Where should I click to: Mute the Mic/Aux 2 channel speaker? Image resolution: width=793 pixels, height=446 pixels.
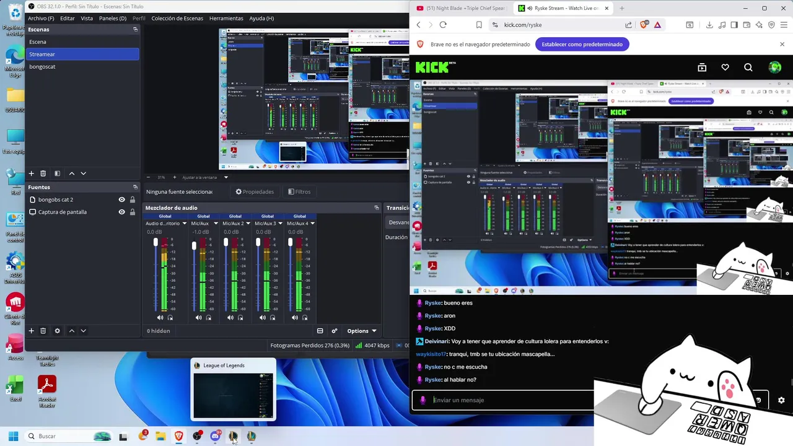coord(230,318)
